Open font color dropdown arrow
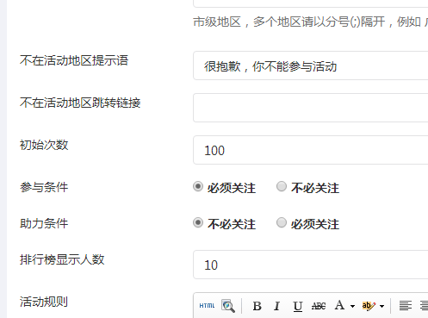Image resolution: width=428 pixels, height=318 pixels. click(x=352, y=306)
